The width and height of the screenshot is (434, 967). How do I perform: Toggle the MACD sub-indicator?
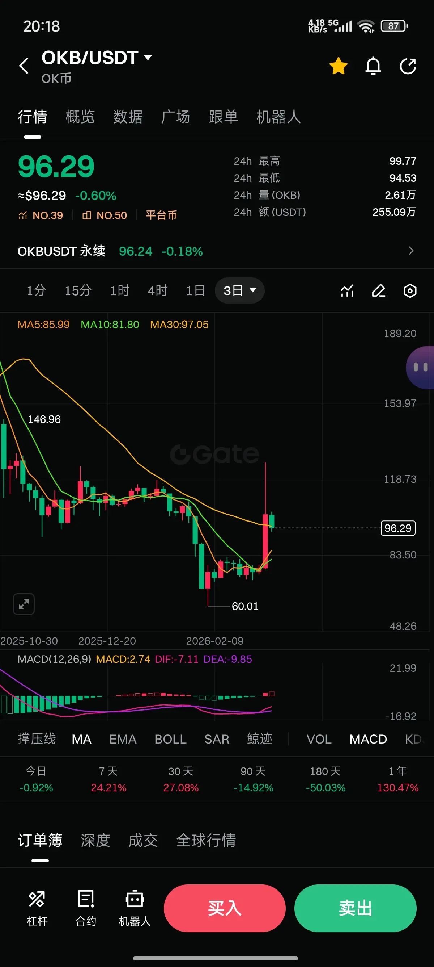point(368,739)
